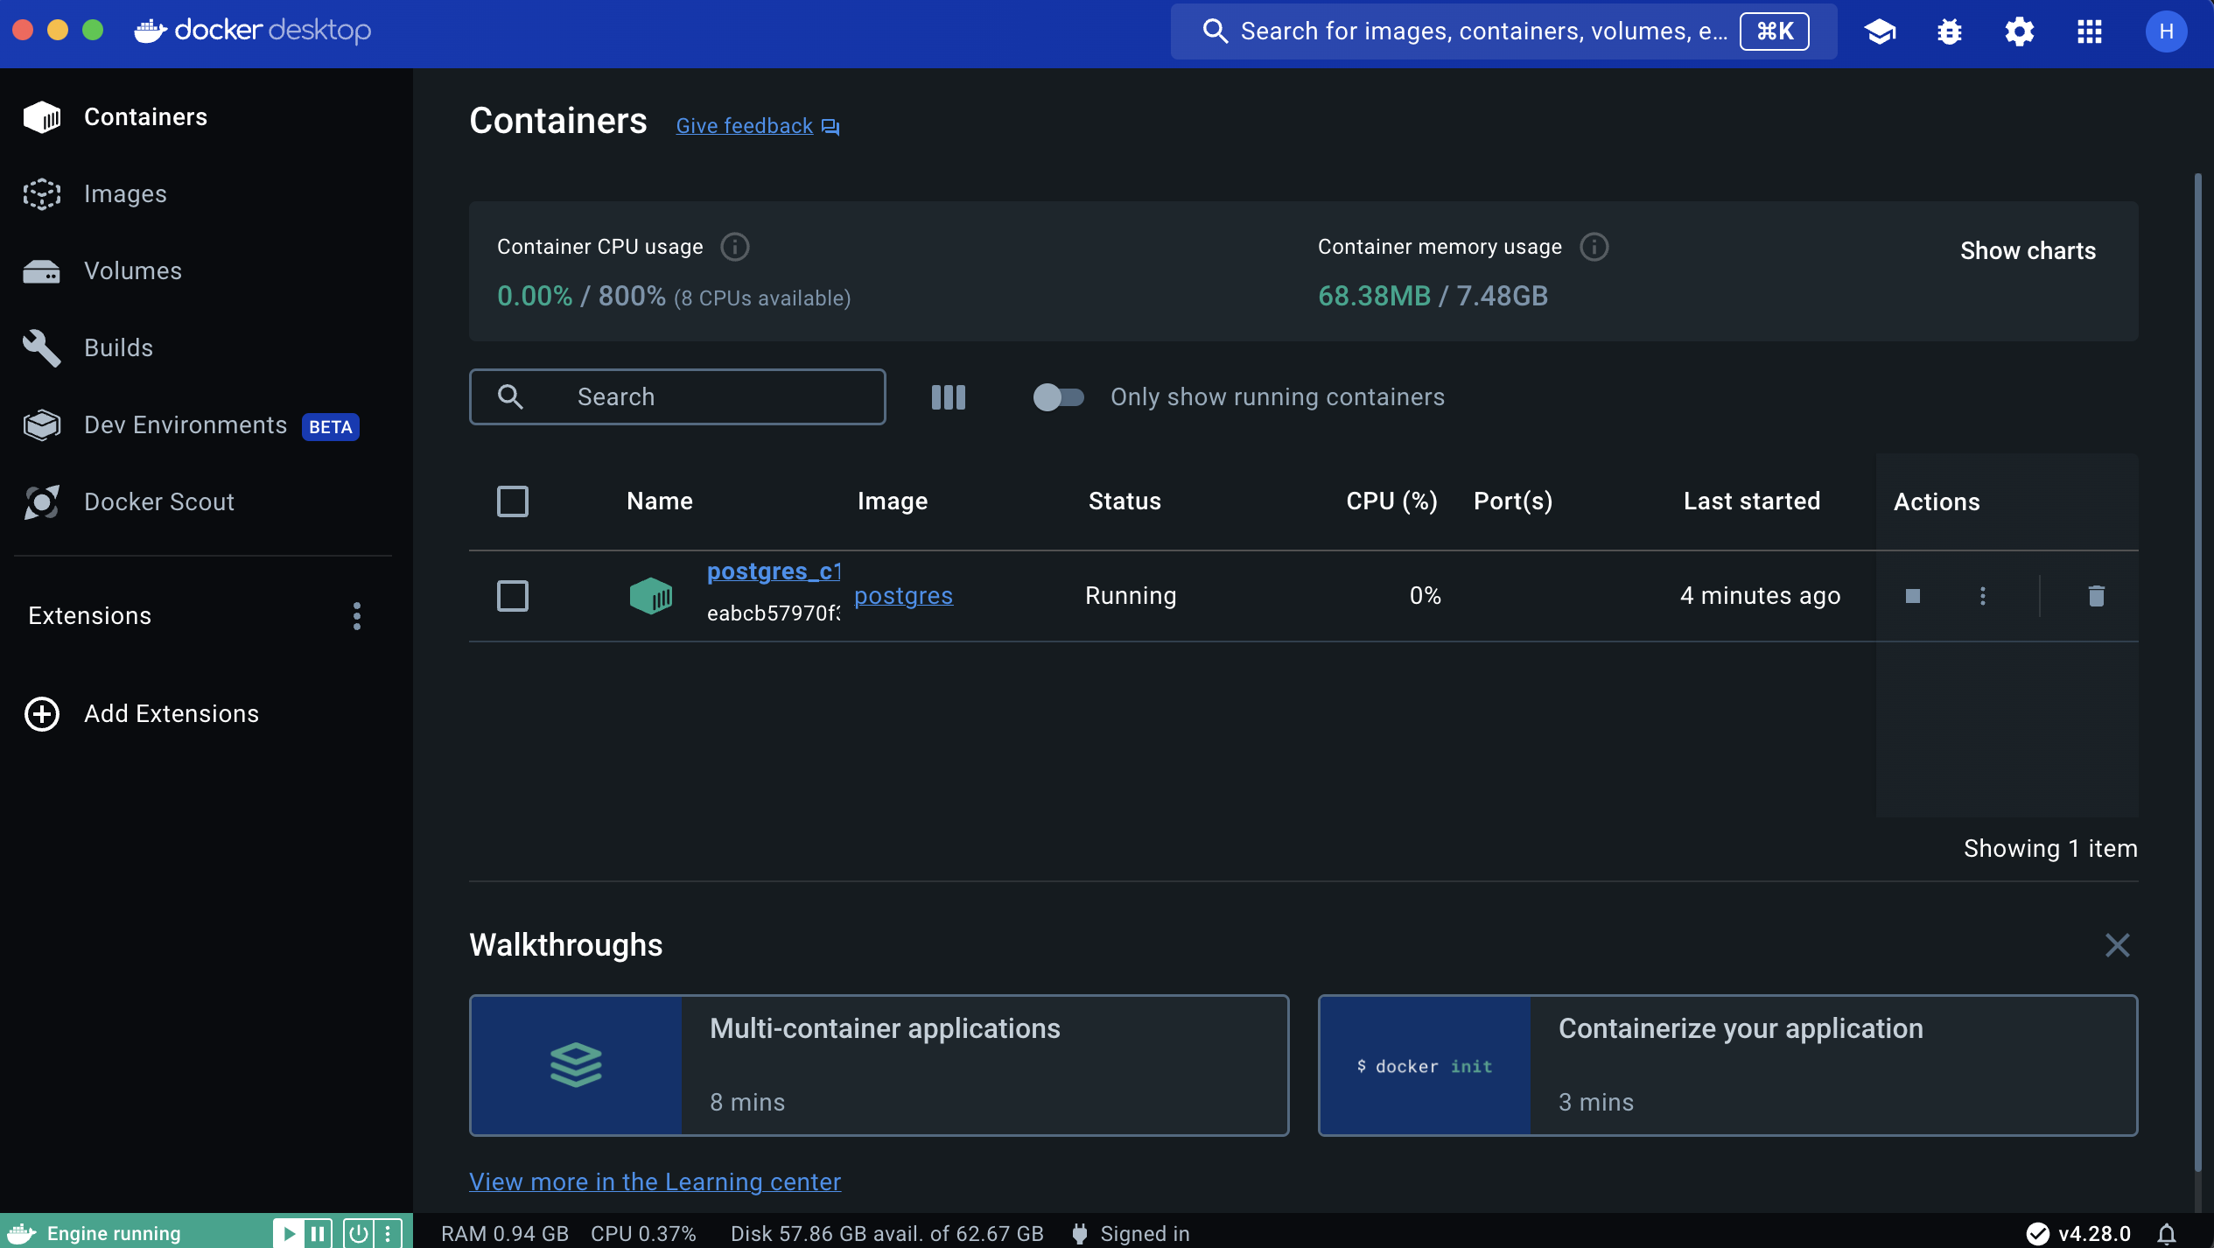Click the Running status text
The height and width of the screenshot is (1248, 2214).
coord(1131,596)
